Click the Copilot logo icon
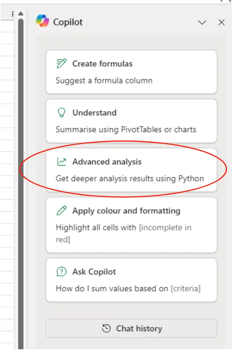233x350 pixels. click(x=42, y=21)
